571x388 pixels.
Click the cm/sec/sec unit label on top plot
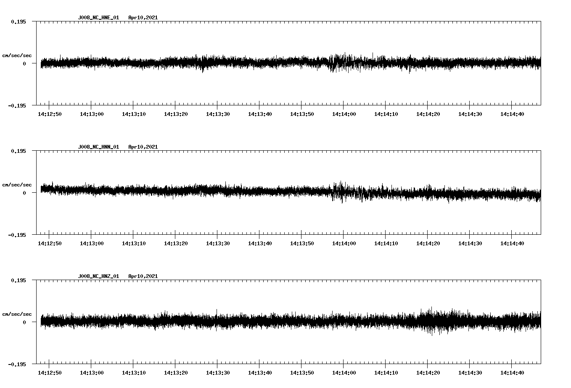pyautogui.click(x=17, y=55)
